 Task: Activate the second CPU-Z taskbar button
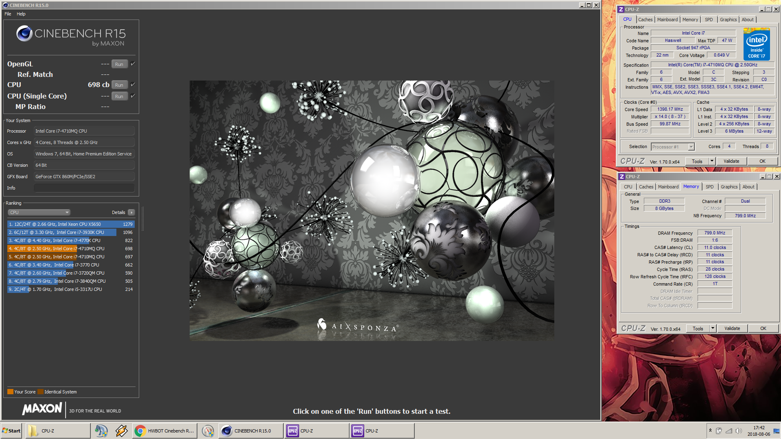[x=382, y=430]
